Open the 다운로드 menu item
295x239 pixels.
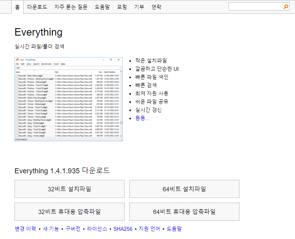37,7
